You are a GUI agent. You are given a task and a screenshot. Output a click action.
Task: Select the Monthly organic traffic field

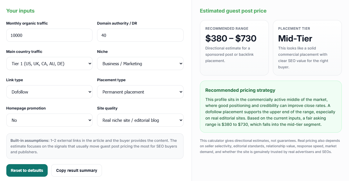(49, 35)
